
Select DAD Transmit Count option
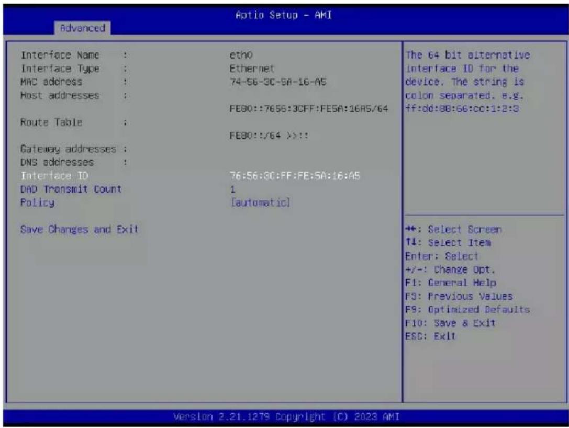pyautogui.click(x=71, y=189)
